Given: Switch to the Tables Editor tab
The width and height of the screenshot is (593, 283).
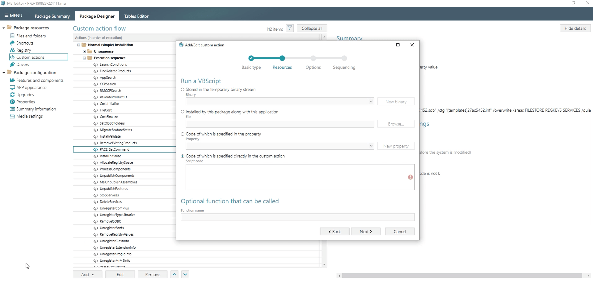Looking at the screenshot, I should coord(136,16).
